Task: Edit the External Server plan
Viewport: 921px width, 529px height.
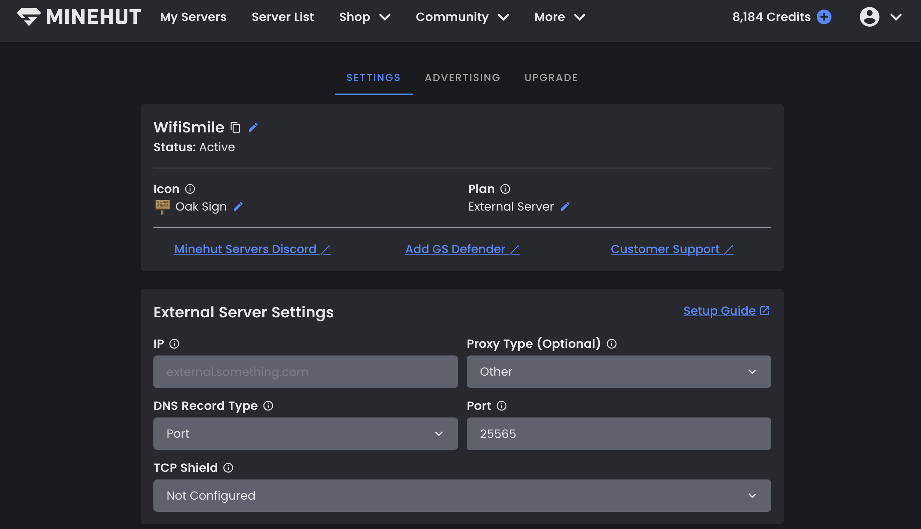Action: pyautogui.click(x=565, y=207)
